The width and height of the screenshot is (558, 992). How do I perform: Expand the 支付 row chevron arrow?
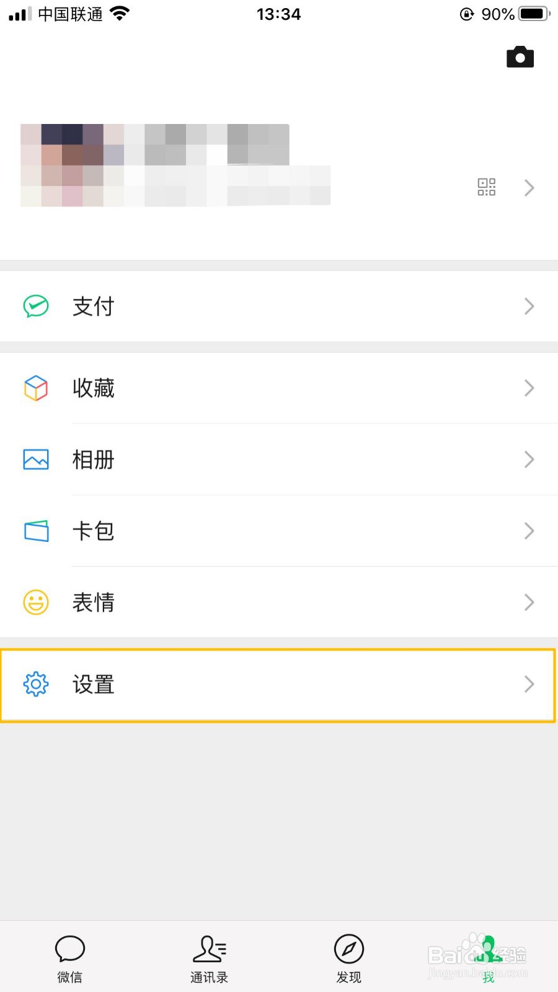click(x=529, y=306)
